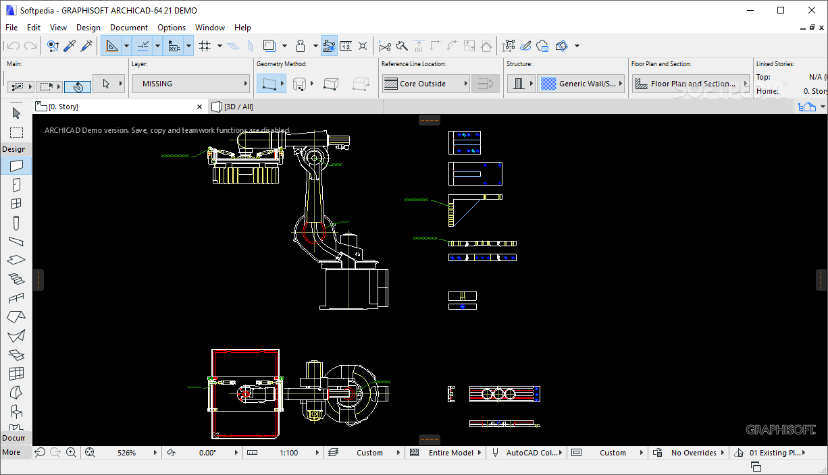828x475 pixels.
Task: Select the Wall tool in the toolbox
Action: point(17,165)
